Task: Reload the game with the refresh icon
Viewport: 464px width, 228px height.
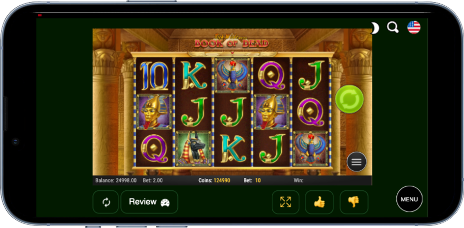Action: (x=105, y=202)
